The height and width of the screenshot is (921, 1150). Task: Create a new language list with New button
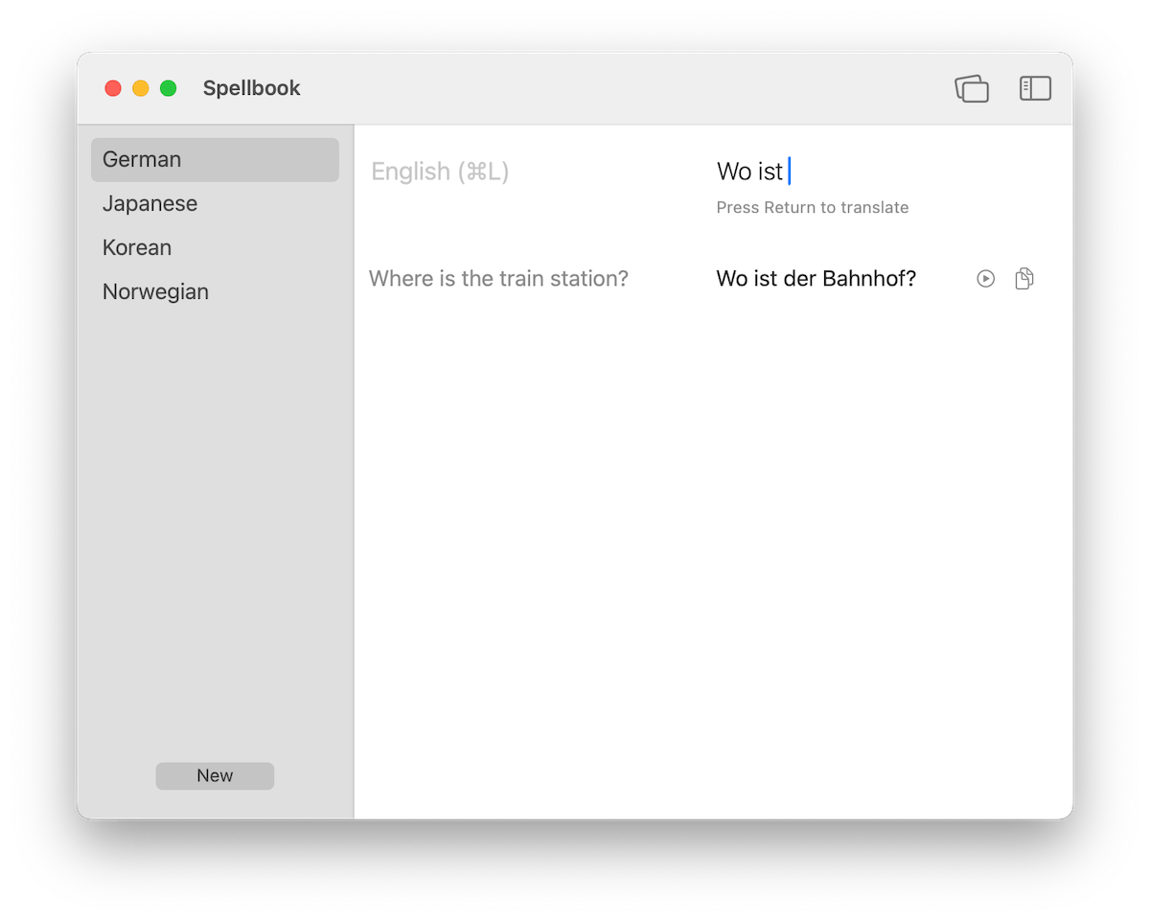pyautogui.click(x=215, y=775)
